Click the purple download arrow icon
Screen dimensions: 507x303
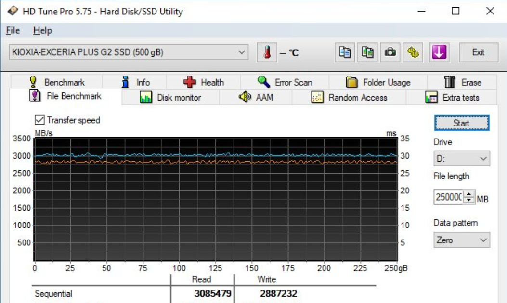pyautogui.click(x=439, y=52)
